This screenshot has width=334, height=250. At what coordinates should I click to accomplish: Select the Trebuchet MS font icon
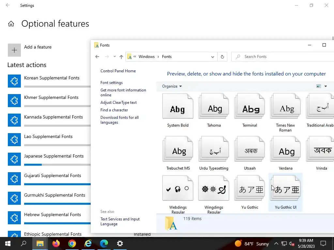178,149
